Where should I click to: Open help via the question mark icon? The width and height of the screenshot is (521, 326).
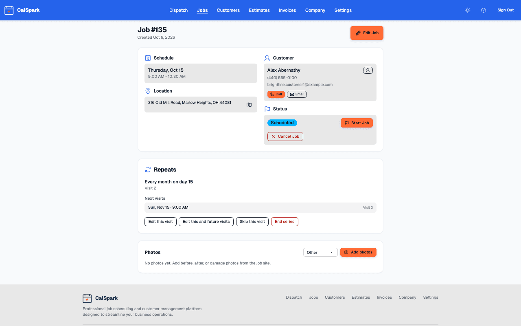(484, 10)
